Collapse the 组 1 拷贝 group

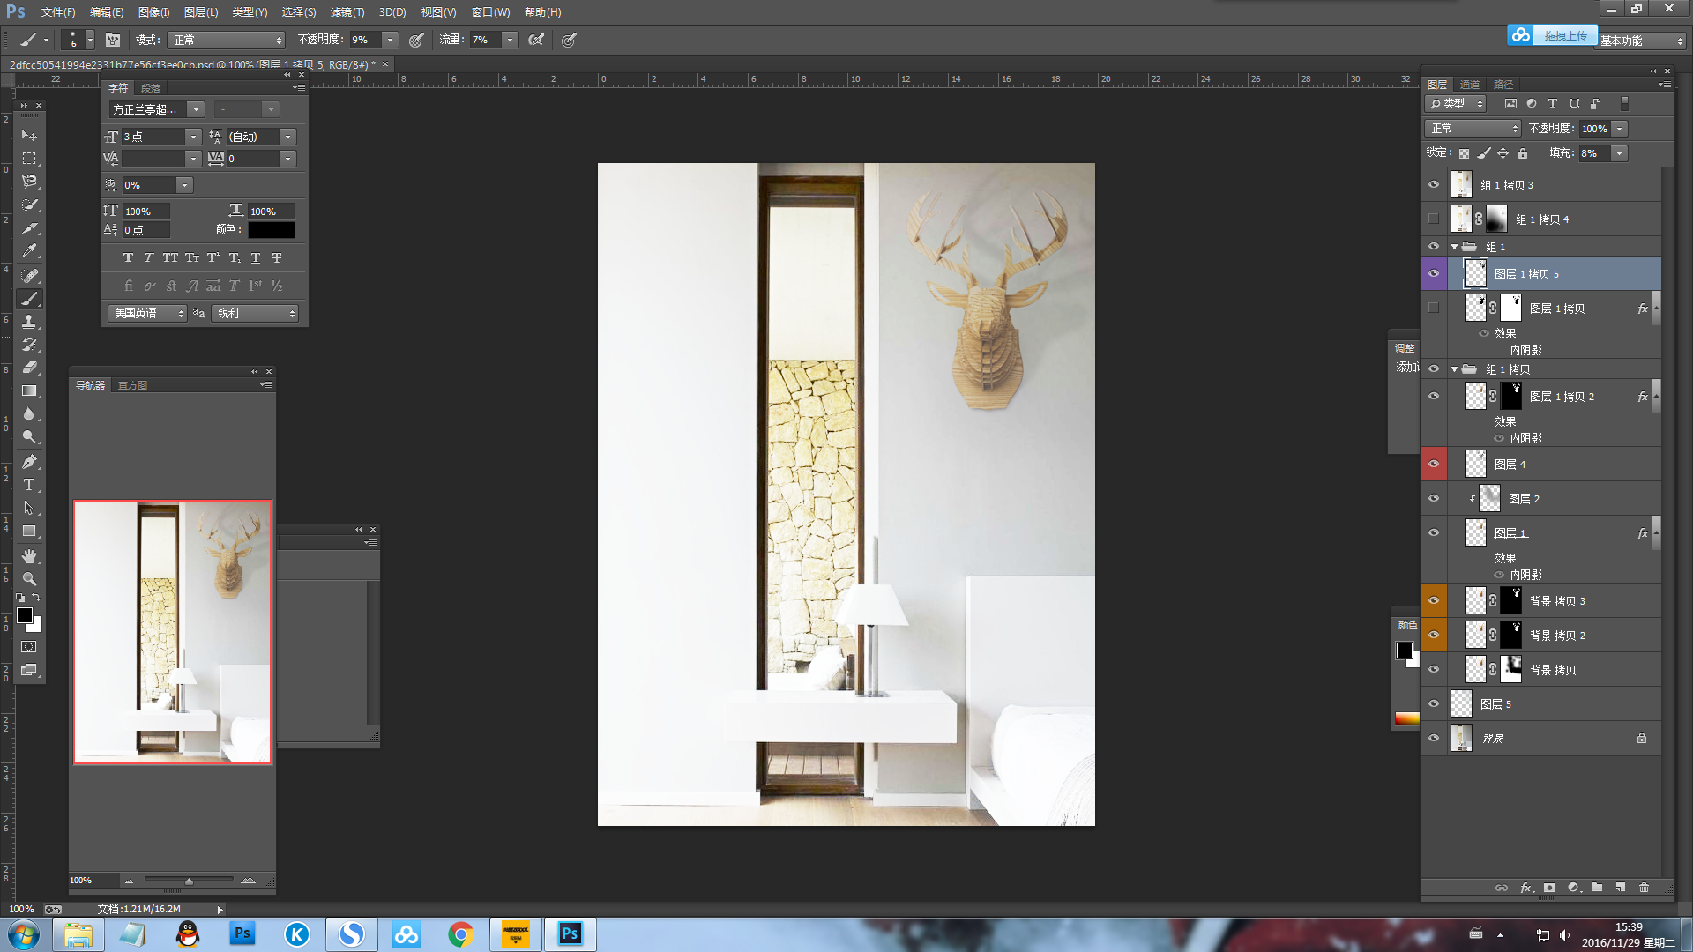(x=1454, y=369)
